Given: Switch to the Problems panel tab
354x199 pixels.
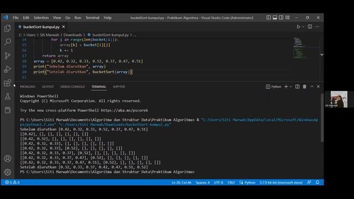Looking at the screenshot, I should click(28, 87).
